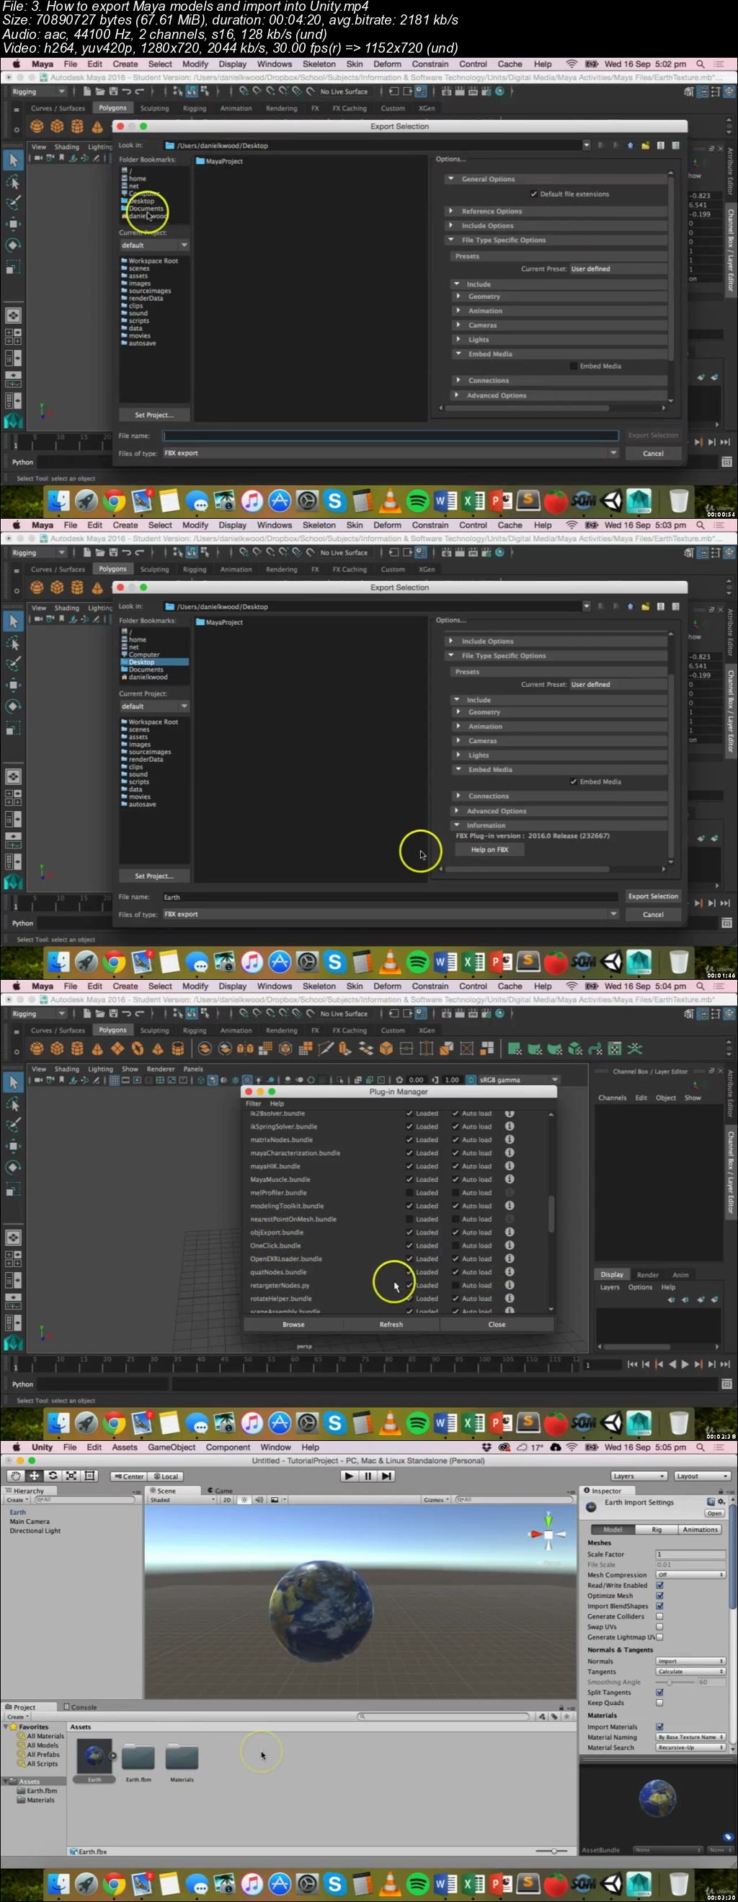738x1902 pixels.
Task: Switch to Animations tab in Import Settings
Action: (700, 1529)
